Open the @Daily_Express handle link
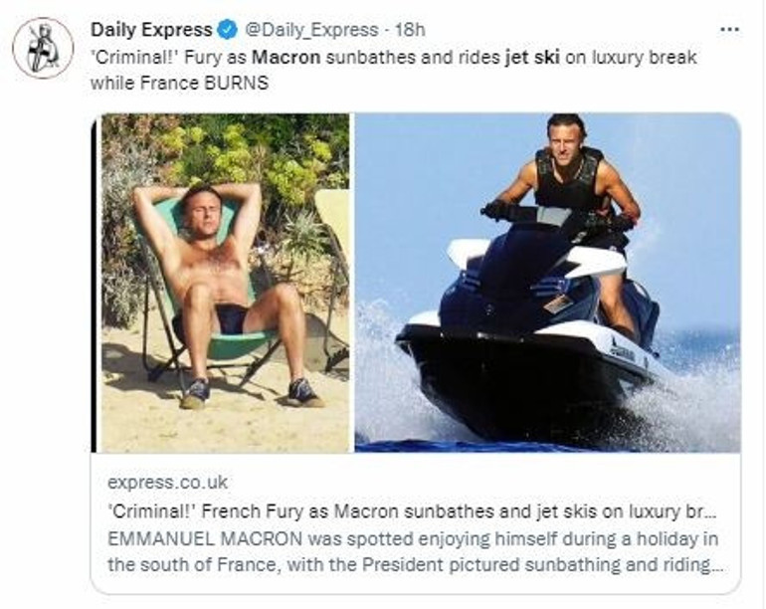 point(310,30)
